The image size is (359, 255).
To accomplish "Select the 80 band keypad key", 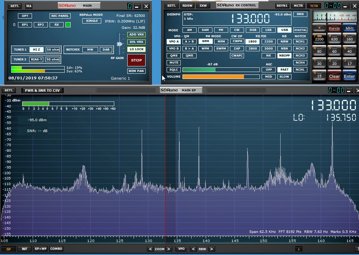I will (319, 50).
